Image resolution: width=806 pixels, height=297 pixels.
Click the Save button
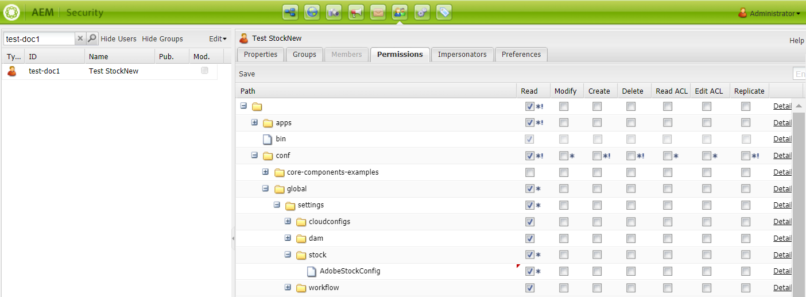coord(247,74)
